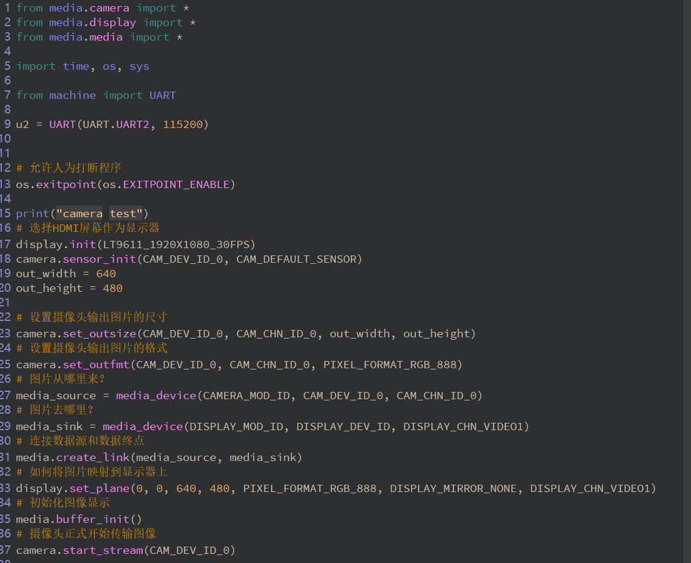Click the "camera test" string in print

pos(99,214)
